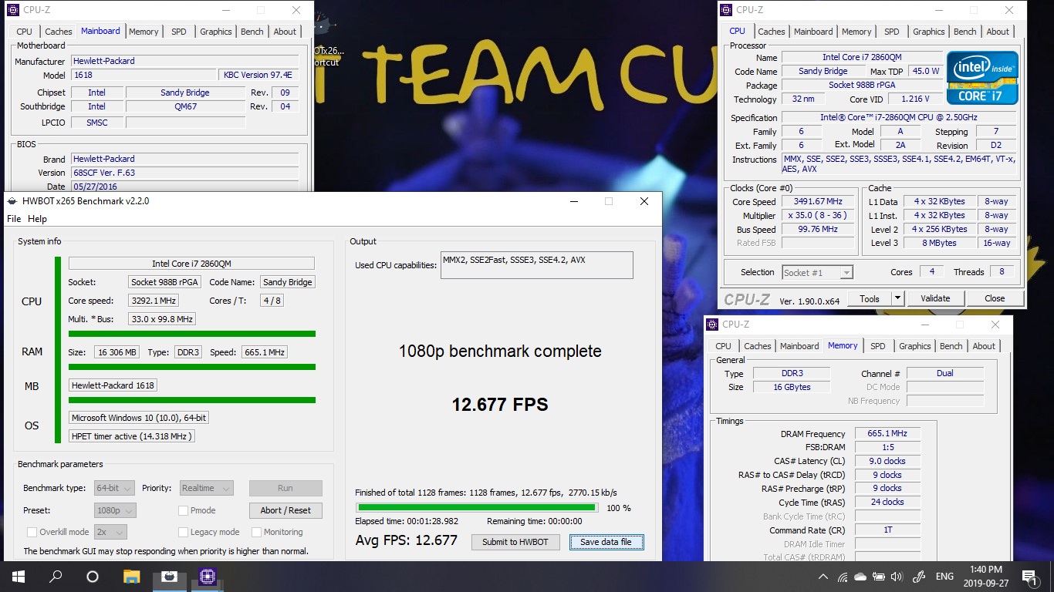Click the green bar under the CPU info
The image size is (1054, 592).
[x=192, y=334]
